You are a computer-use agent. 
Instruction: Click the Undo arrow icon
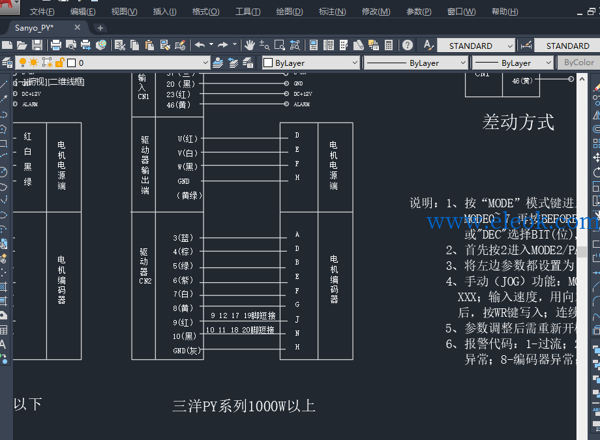click(200, 45)
